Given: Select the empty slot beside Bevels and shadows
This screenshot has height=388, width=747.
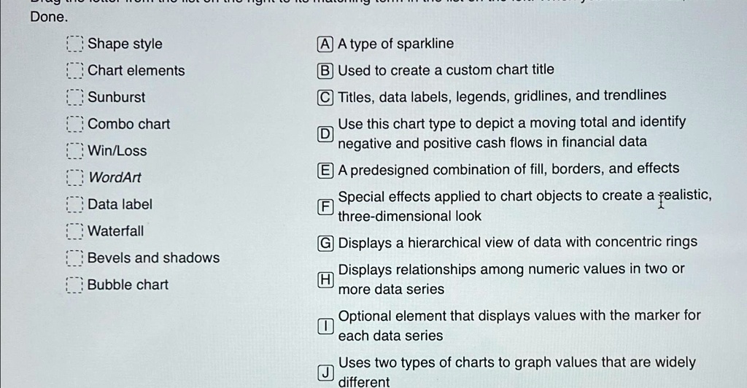Looking at the screenshot, I should [x=74, y=258].
